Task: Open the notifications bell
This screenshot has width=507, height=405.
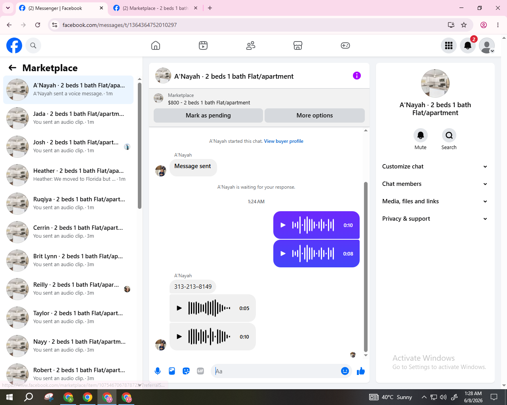Action: [468, 45]
